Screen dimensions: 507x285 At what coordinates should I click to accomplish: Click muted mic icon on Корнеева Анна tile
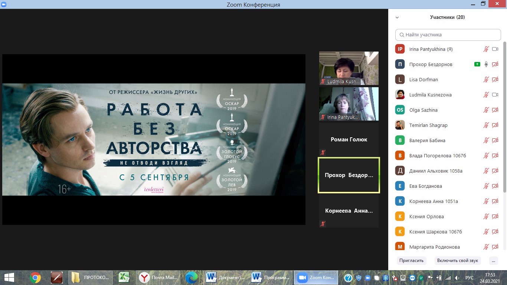(x=323, y=223)
